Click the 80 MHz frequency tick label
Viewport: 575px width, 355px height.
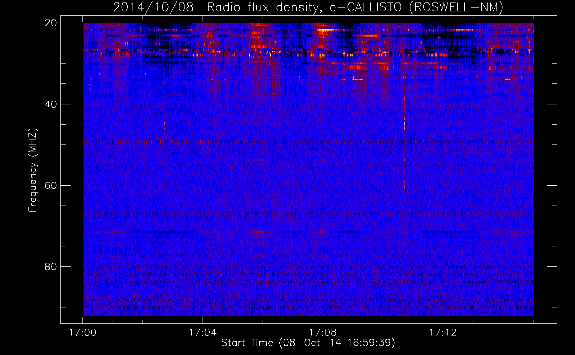[51, 267]
